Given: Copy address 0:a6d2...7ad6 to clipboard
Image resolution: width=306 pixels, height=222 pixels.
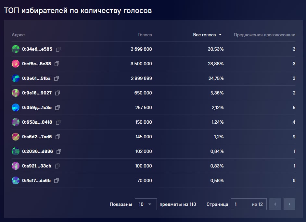Looking at the screenshot, I should click(x=57, y=137).
